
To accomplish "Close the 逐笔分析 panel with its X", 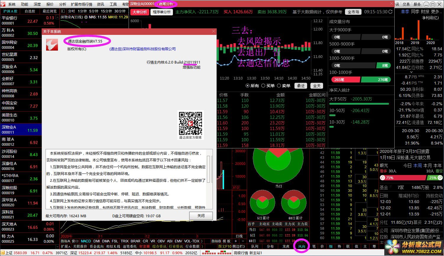I will pyautogui.click(x=391, y=4).
